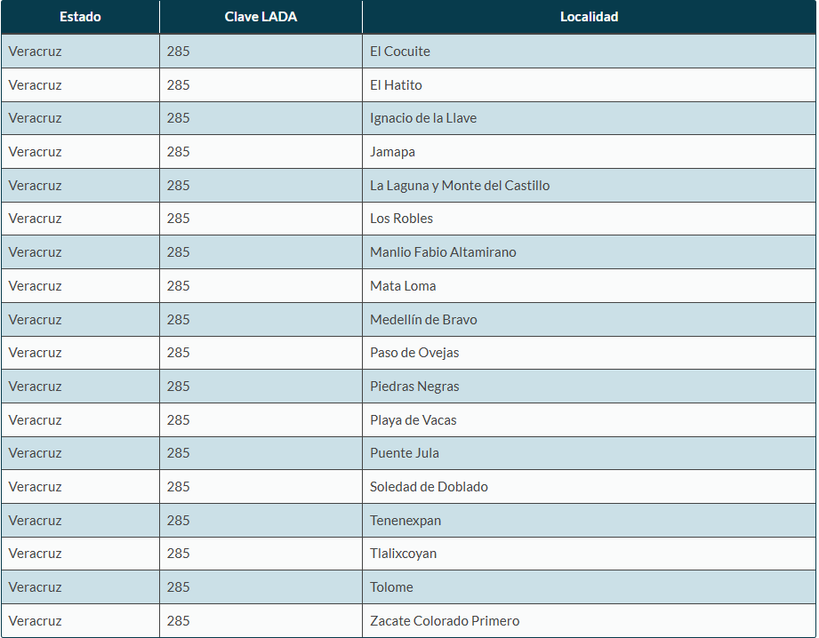The width and height of the screenshot is (819, 638).
Task: Select the Playa de Vacas cell
Action: pyautogui.click(x=590, y=419)
